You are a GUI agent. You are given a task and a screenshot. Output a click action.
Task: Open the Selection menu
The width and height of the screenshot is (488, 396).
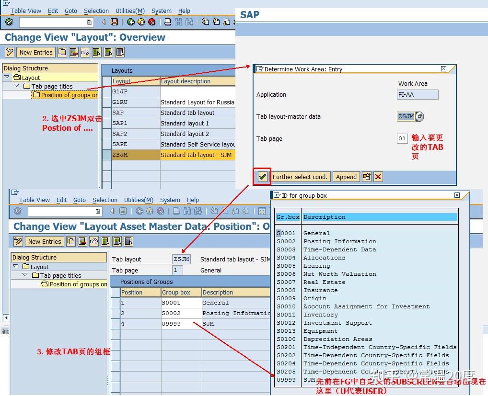pyautogui.click(x=96, y=11)
